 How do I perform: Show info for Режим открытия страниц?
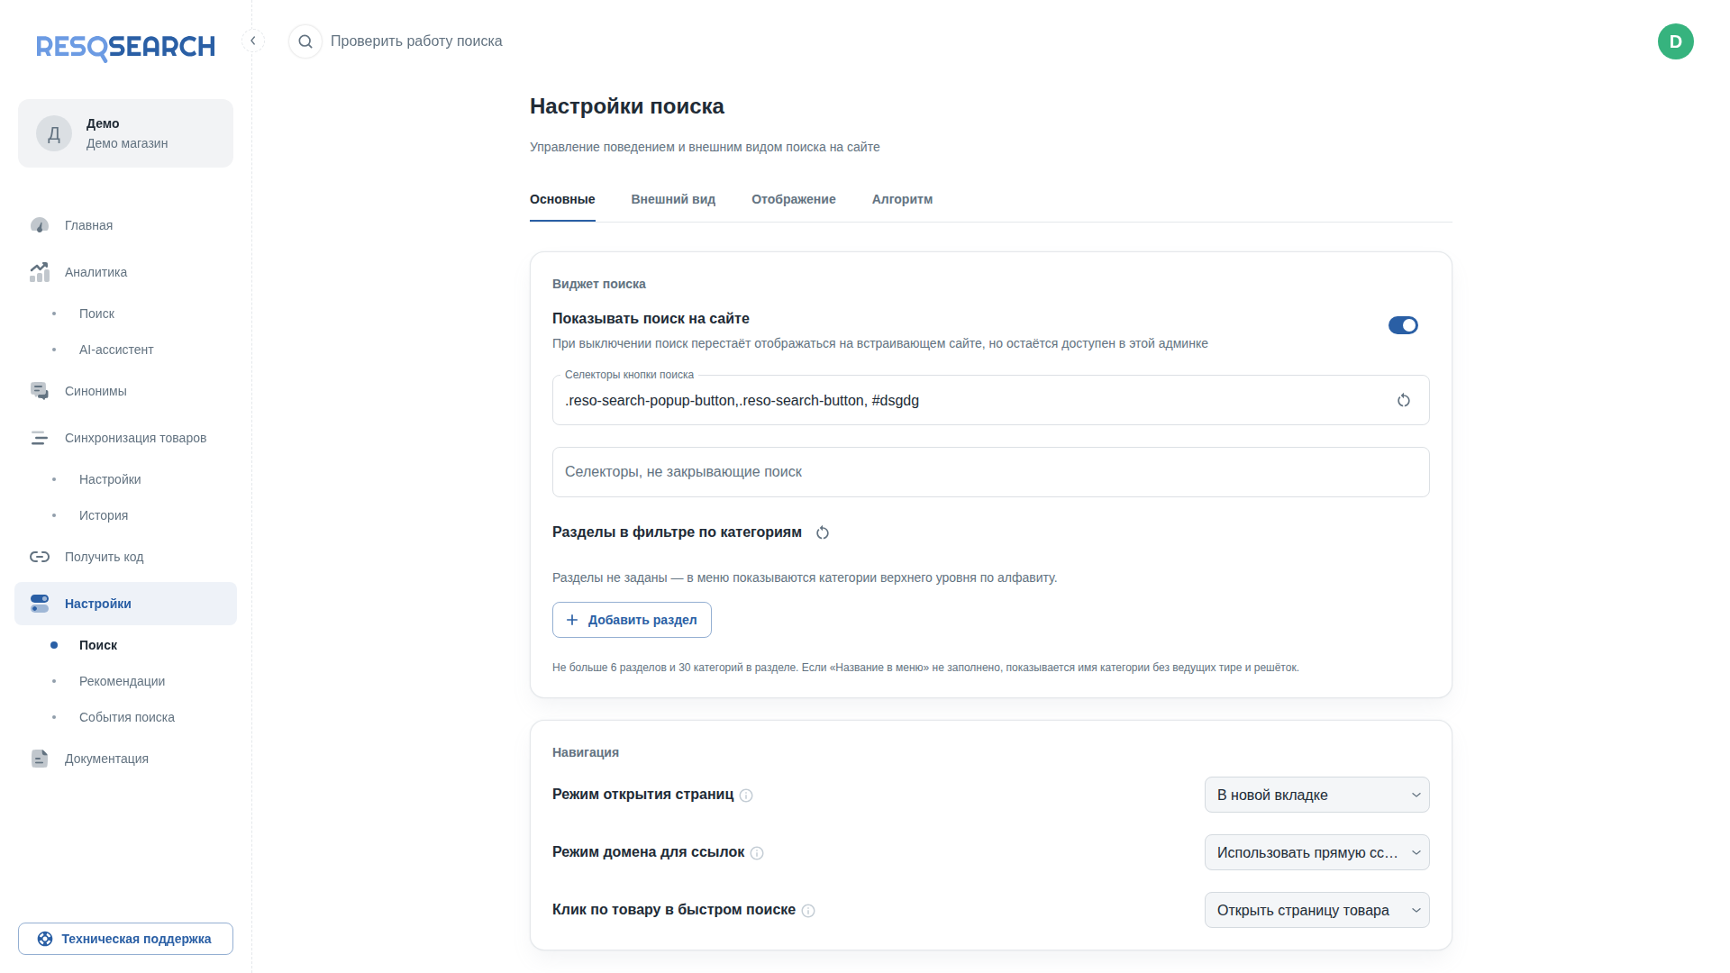point(746,796)
